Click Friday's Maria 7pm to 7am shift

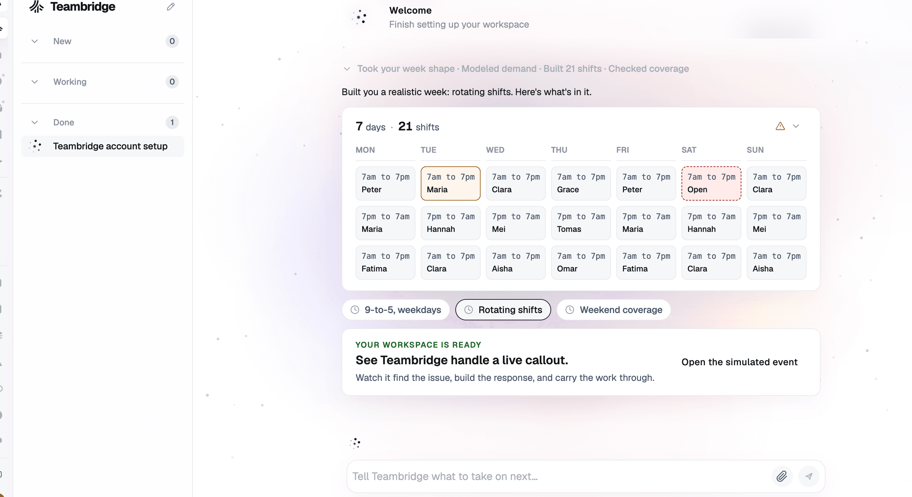(646, 223)
